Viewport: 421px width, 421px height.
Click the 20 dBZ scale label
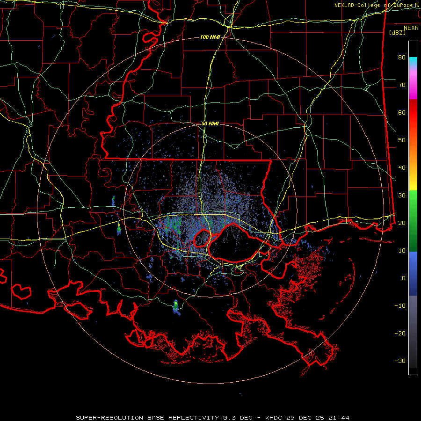(x=402, y=223)
